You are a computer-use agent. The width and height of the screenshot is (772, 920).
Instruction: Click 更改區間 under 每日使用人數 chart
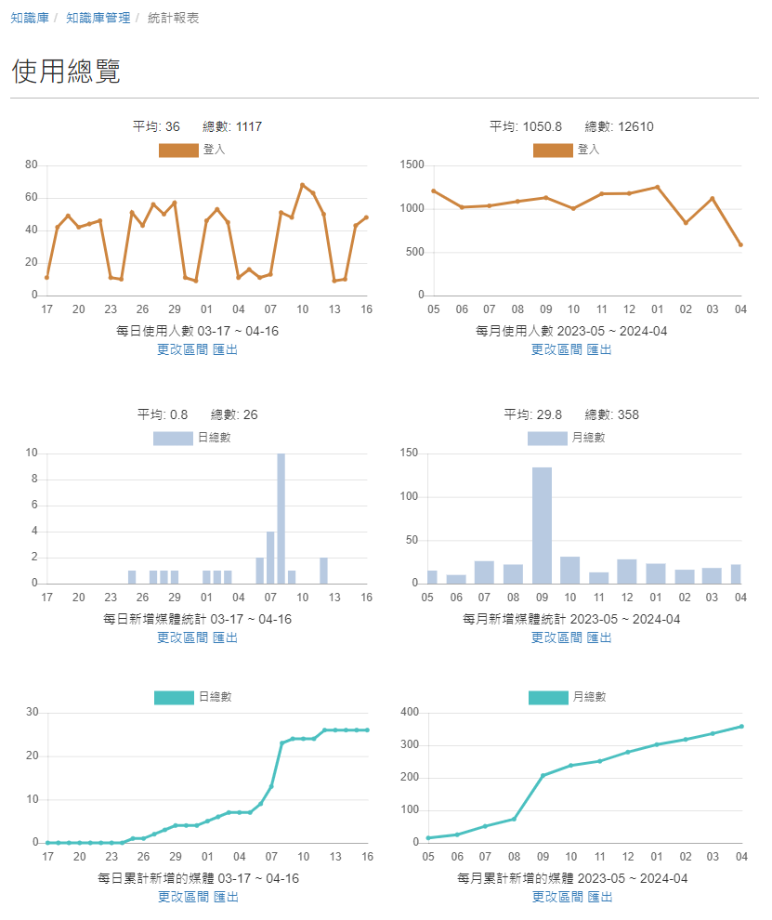tap(182, 349)
